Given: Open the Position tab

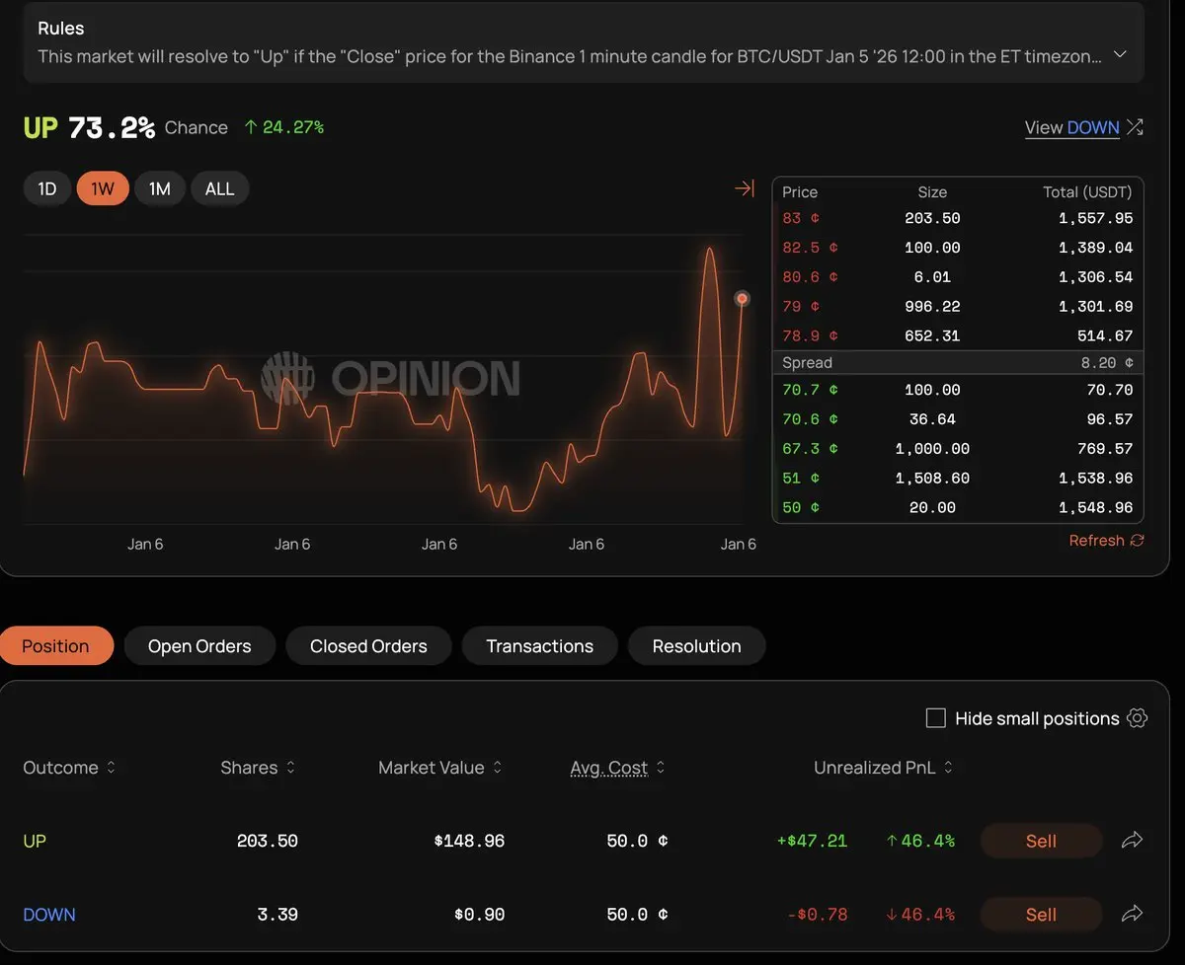Looking at the screenshot, I should tap(56, 646).
